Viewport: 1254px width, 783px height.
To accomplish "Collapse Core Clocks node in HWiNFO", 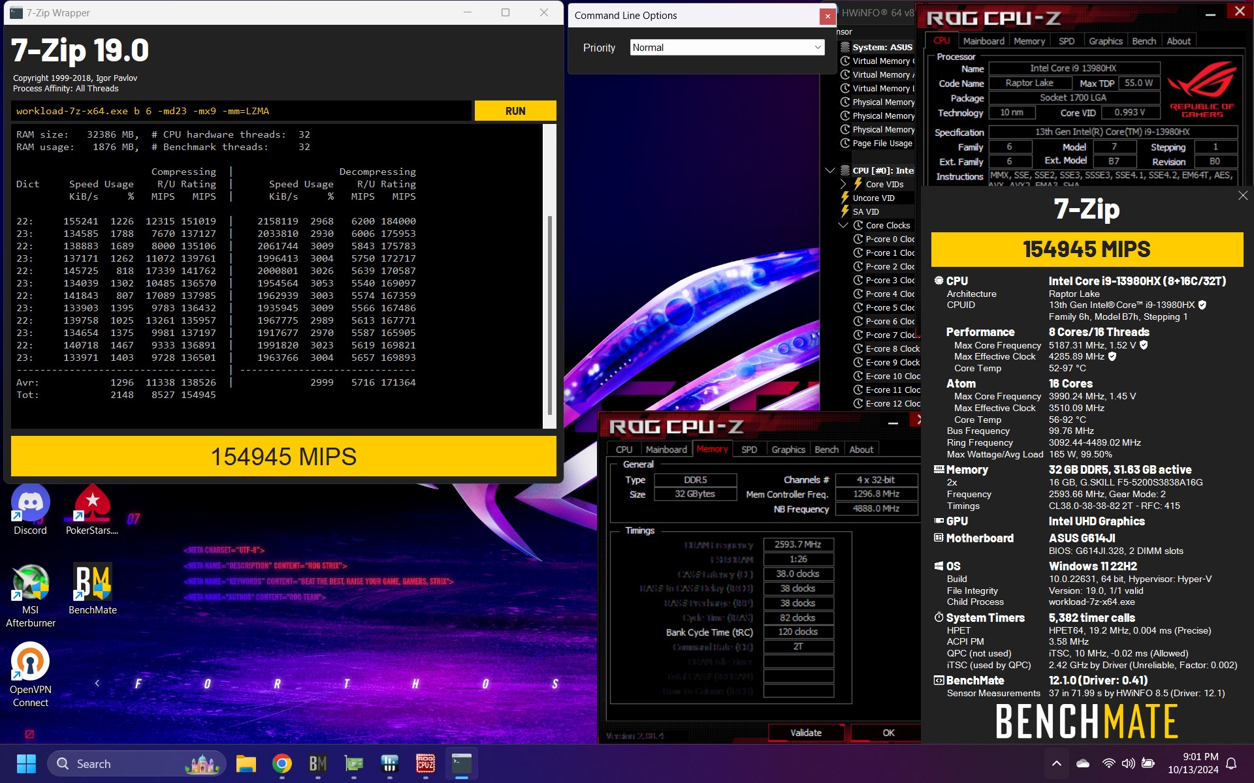I will (843, 225).
